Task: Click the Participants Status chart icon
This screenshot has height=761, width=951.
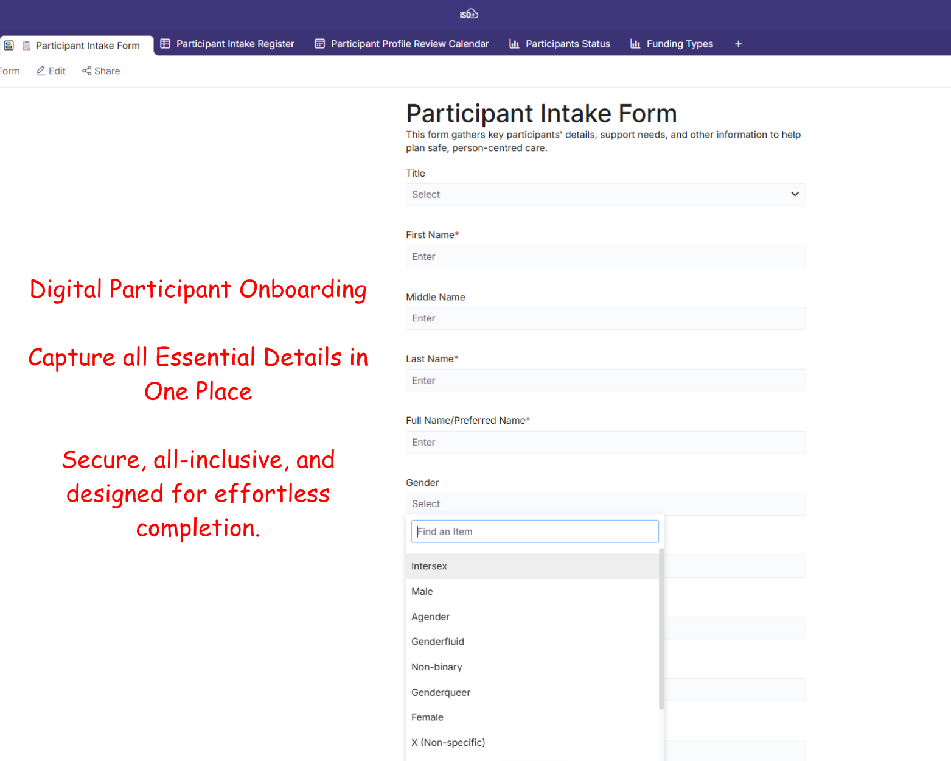Action: pos(514,44)
